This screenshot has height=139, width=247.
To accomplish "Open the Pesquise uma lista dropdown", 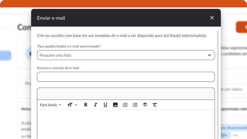I will pyautogui.click(x=126, y=55).
